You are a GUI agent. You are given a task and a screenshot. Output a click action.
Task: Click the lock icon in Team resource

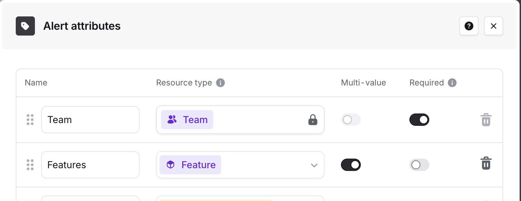pos(313,120)
